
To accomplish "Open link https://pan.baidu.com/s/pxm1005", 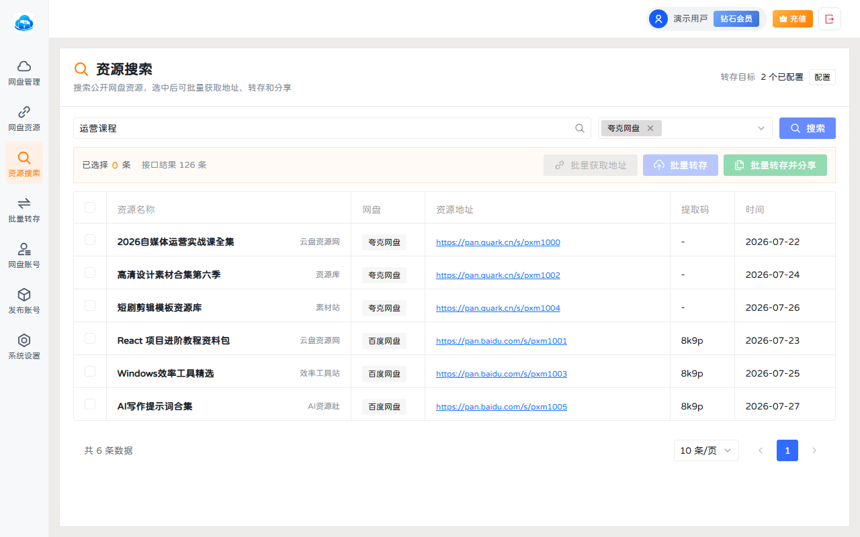I will click(x=501, y=407).
